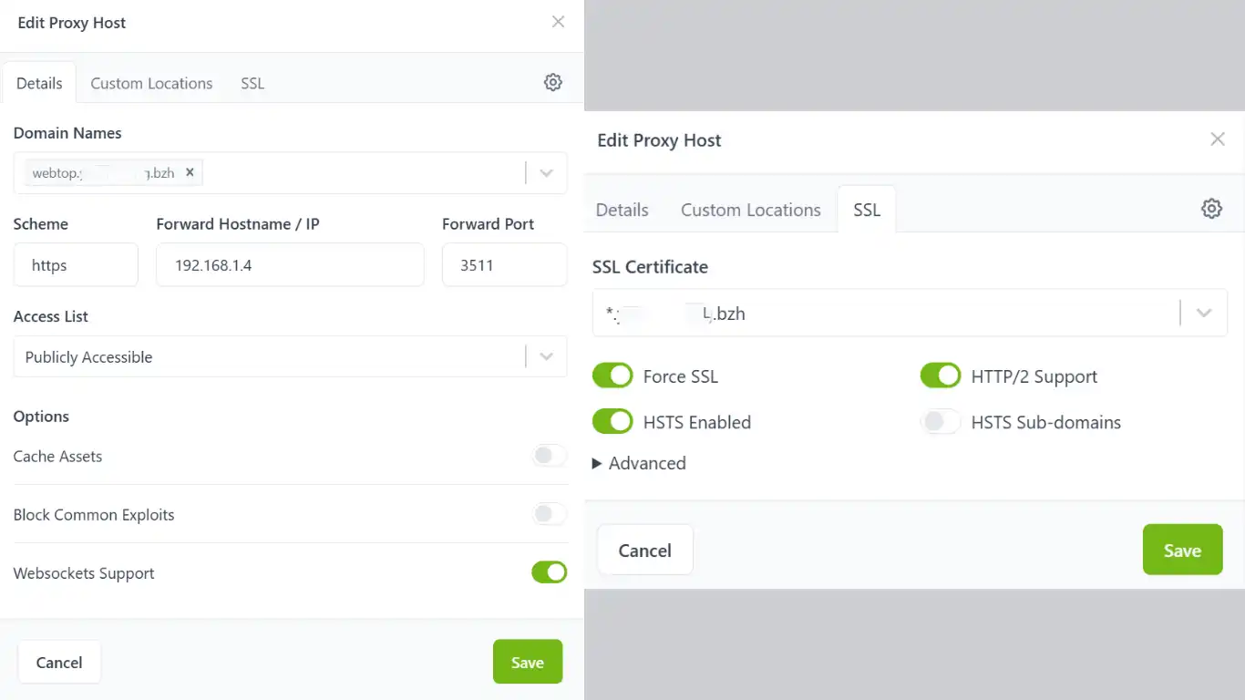Screen dimensions: 1245x700
Task: Switch to the Details tab on the SSL dialog
Action: point(622,209)
